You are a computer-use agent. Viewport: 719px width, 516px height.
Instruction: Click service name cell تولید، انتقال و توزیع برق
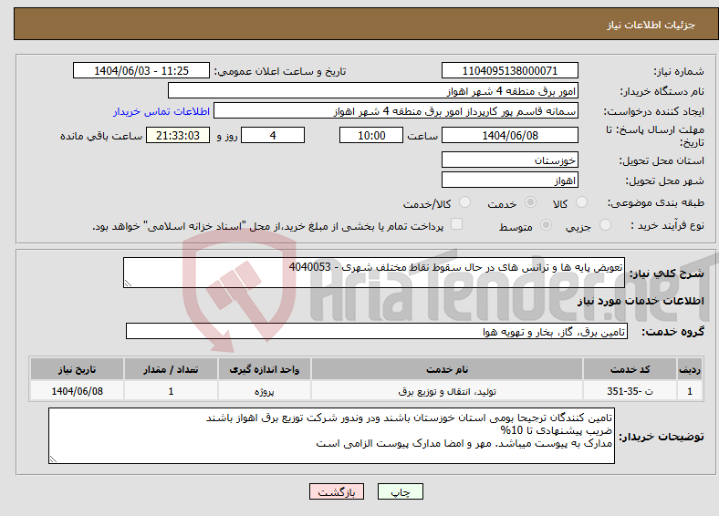[447, 391]
